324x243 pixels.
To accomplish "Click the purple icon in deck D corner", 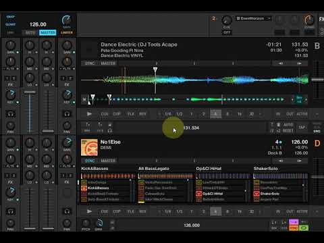I will tap(294, 222).
